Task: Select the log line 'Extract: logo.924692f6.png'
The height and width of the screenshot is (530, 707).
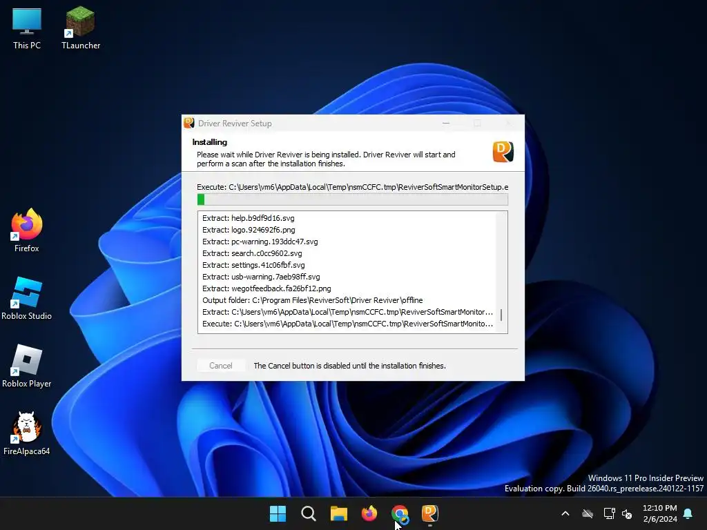Action: click(x=249, y=230)
